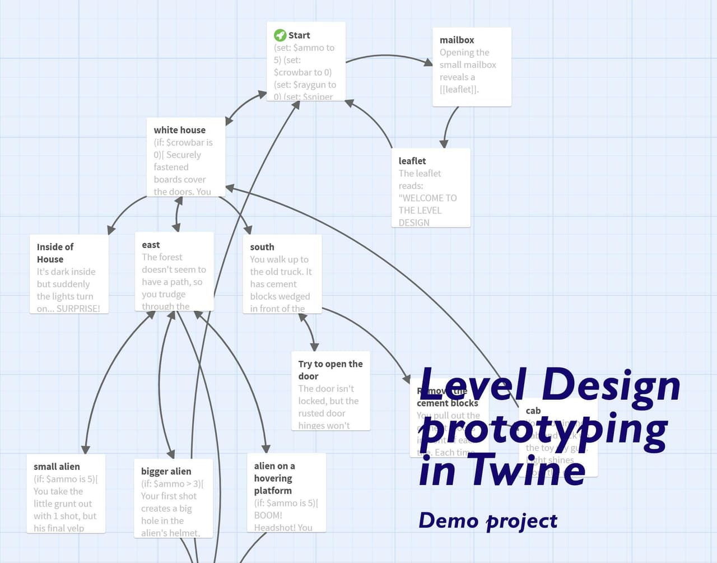Click the 'leaflet' passage title text

click(412, 161)
